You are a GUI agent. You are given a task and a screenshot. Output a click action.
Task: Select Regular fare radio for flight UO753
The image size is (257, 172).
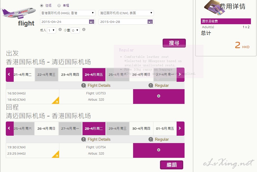pyautogui.click(x=159, y=96)
